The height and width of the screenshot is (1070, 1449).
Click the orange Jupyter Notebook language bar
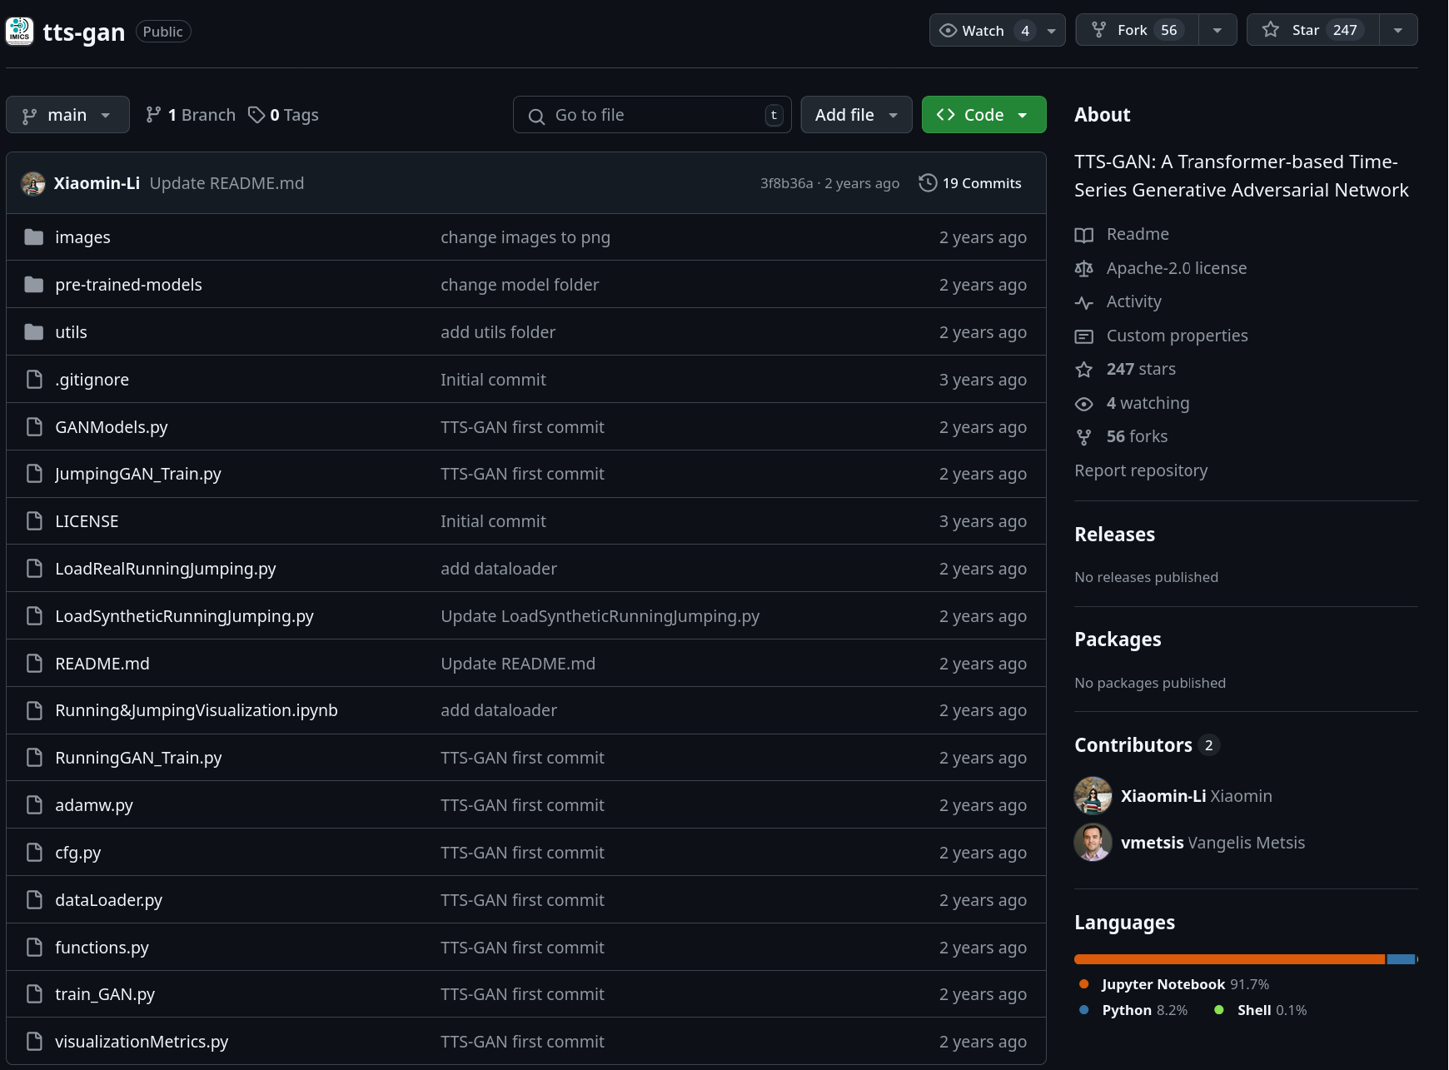(x=1228, y=959)
